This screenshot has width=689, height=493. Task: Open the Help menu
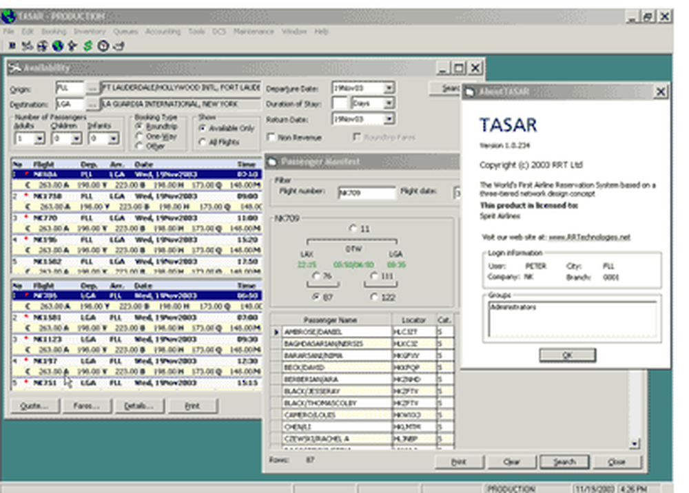tap(321, 32)
